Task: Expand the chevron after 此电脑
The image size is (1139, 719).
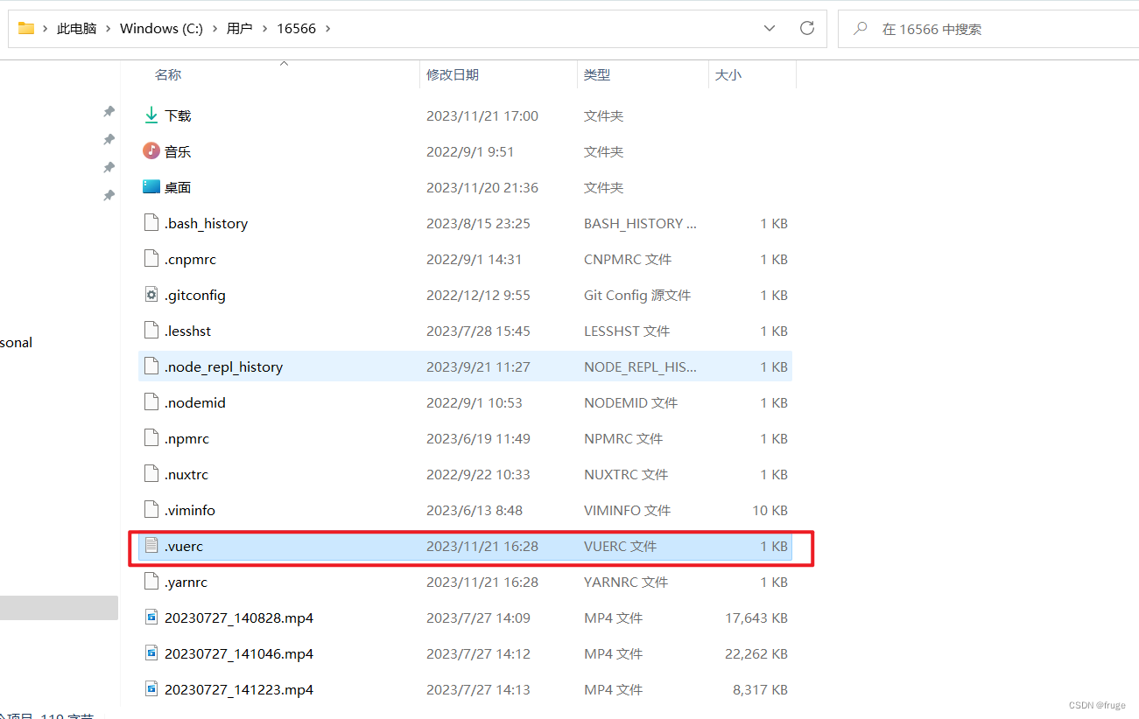Action: 109,28
